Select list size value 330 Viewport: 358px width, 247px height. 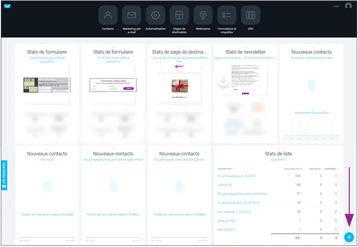point(298,176)
